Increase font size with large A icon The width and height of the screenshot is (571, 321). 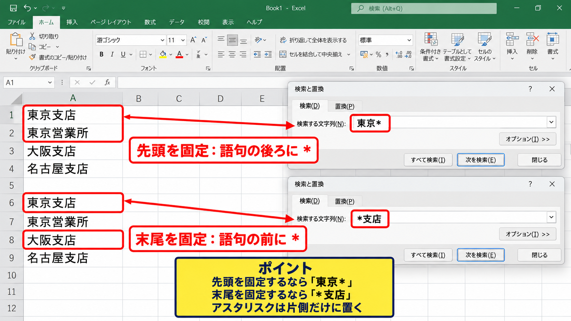tap(193, 40)
